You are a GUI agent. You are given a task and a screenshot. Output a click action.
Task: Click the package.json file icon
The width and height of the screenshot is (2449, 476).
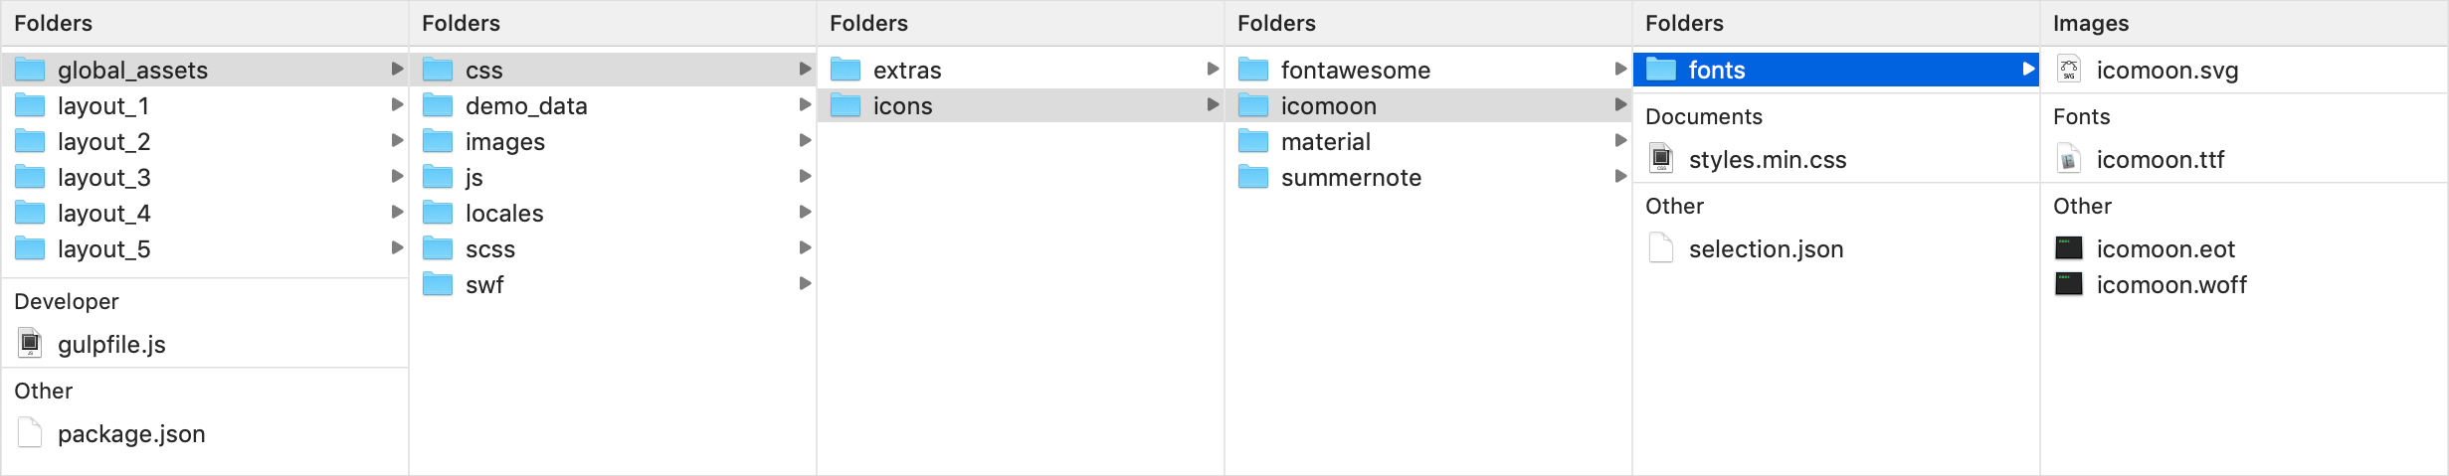click(30, 433)
